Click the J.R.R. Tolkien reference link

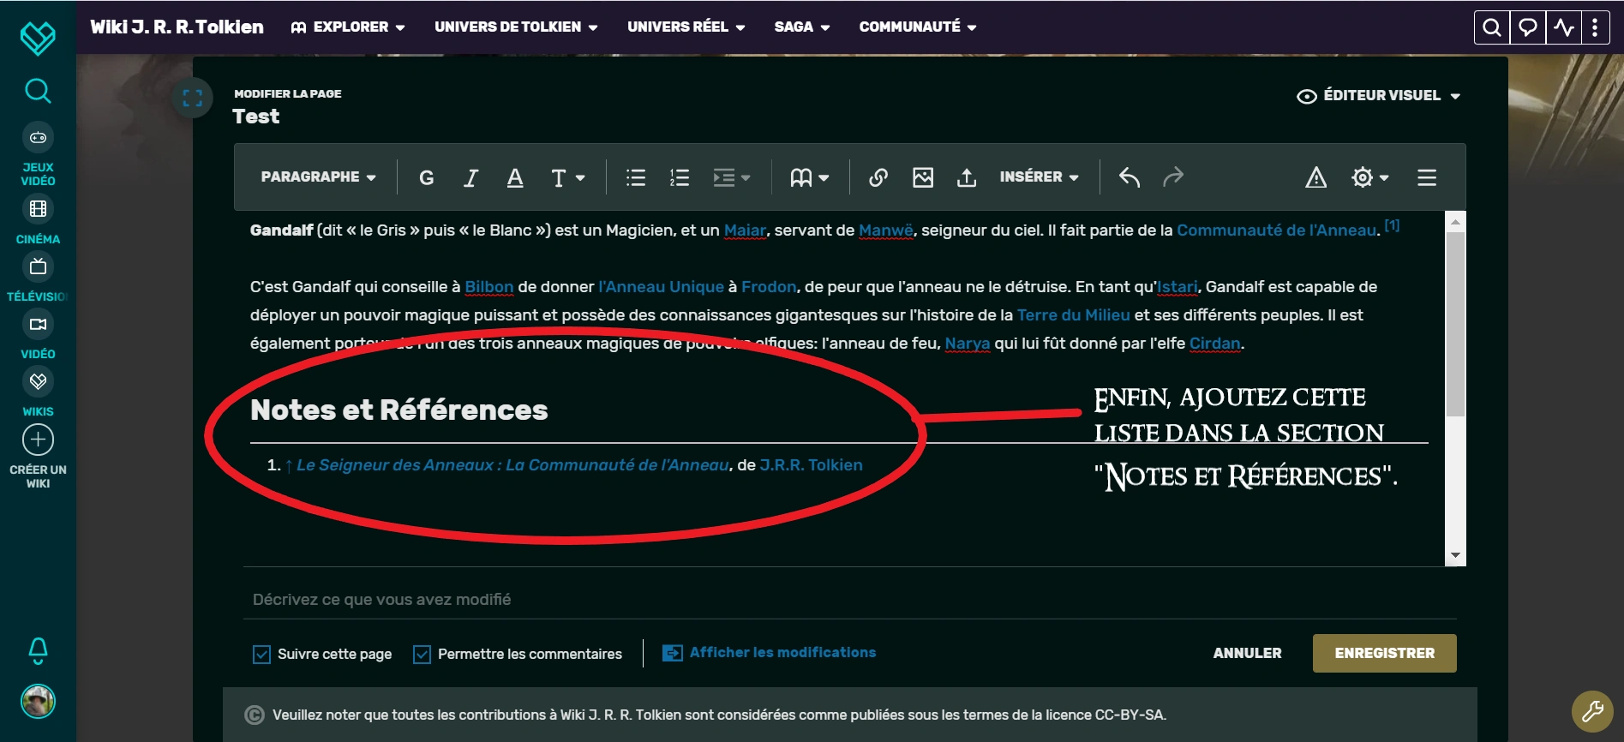point(811,465)
